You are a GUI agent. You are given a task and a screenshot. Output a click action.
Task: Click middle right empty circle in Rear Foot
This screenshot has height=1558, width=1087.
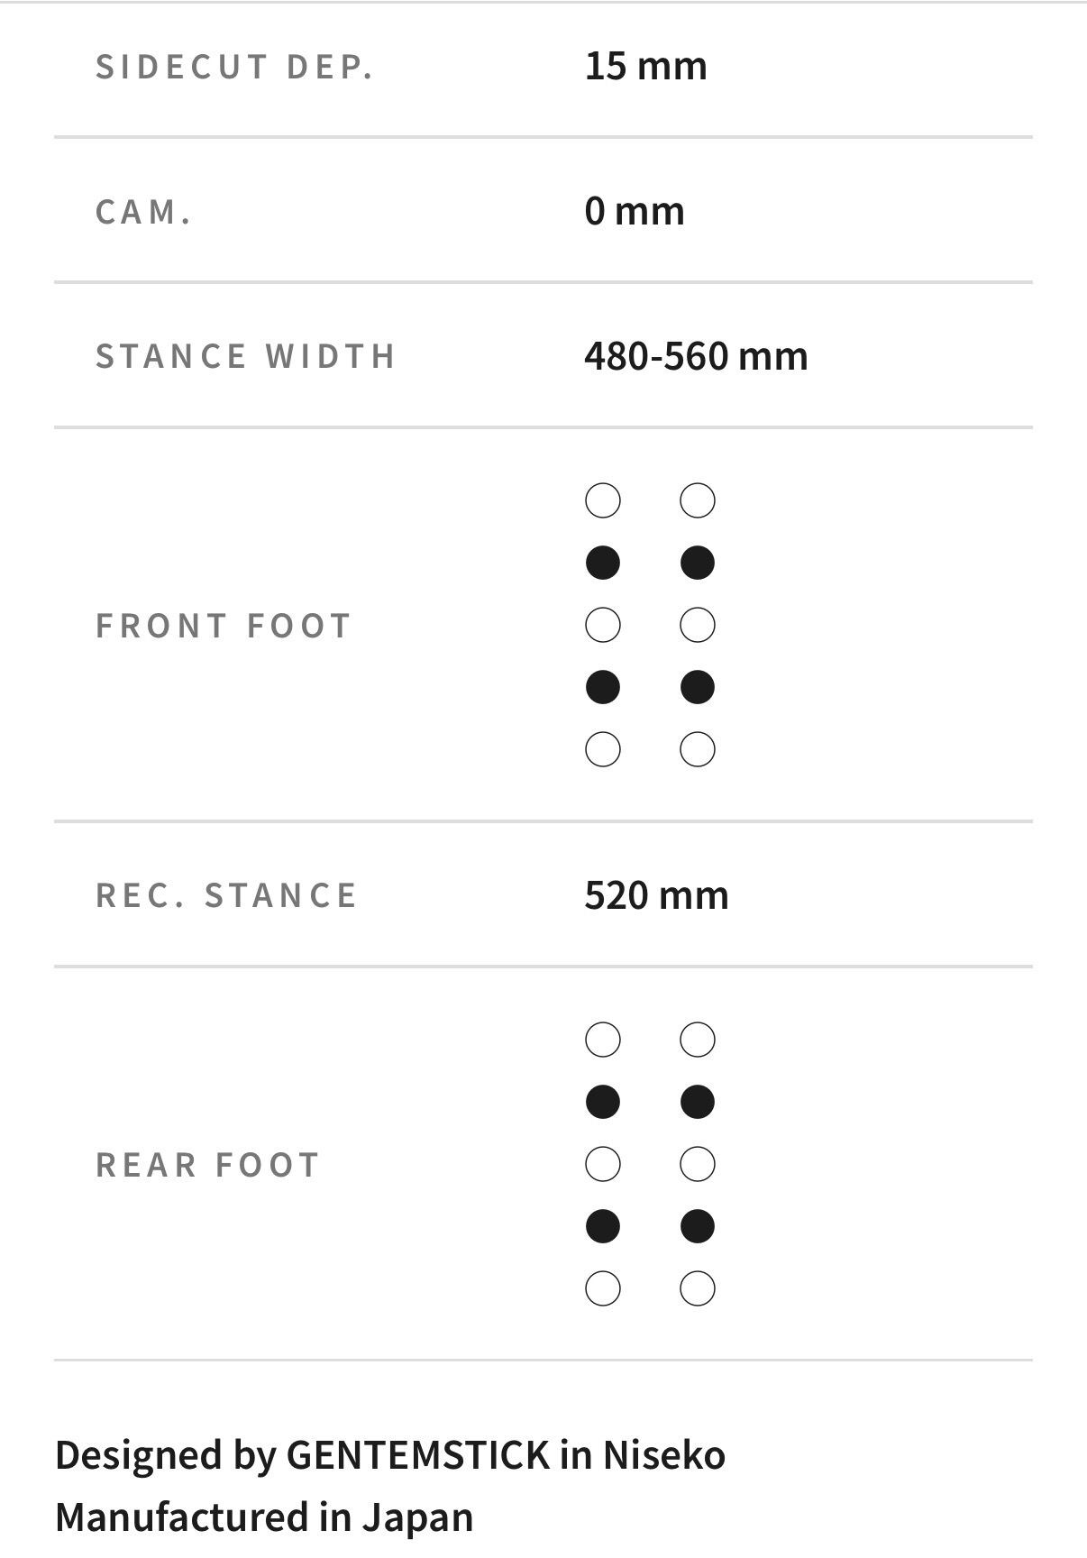pos(698,1164)
